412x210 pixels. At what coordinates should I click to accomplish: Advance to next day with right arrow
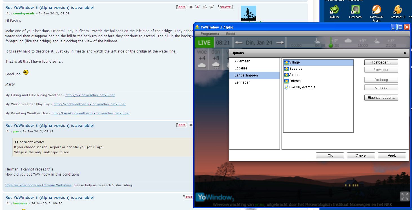280,43
